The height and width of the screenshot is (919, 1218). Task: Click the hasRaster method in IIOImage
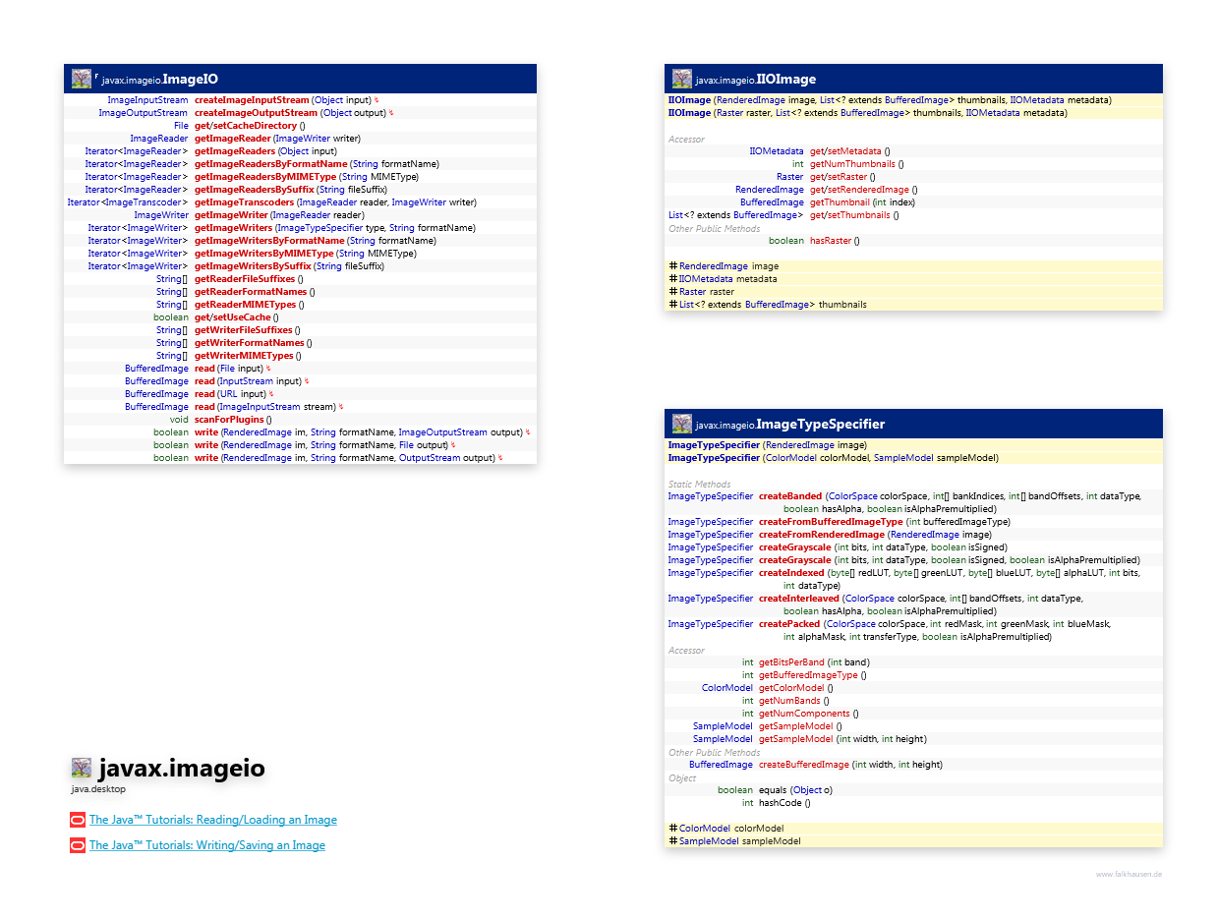click(831, 241)
